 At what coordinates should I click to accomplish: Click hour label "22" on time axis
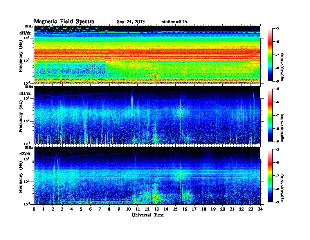(242, 209)
